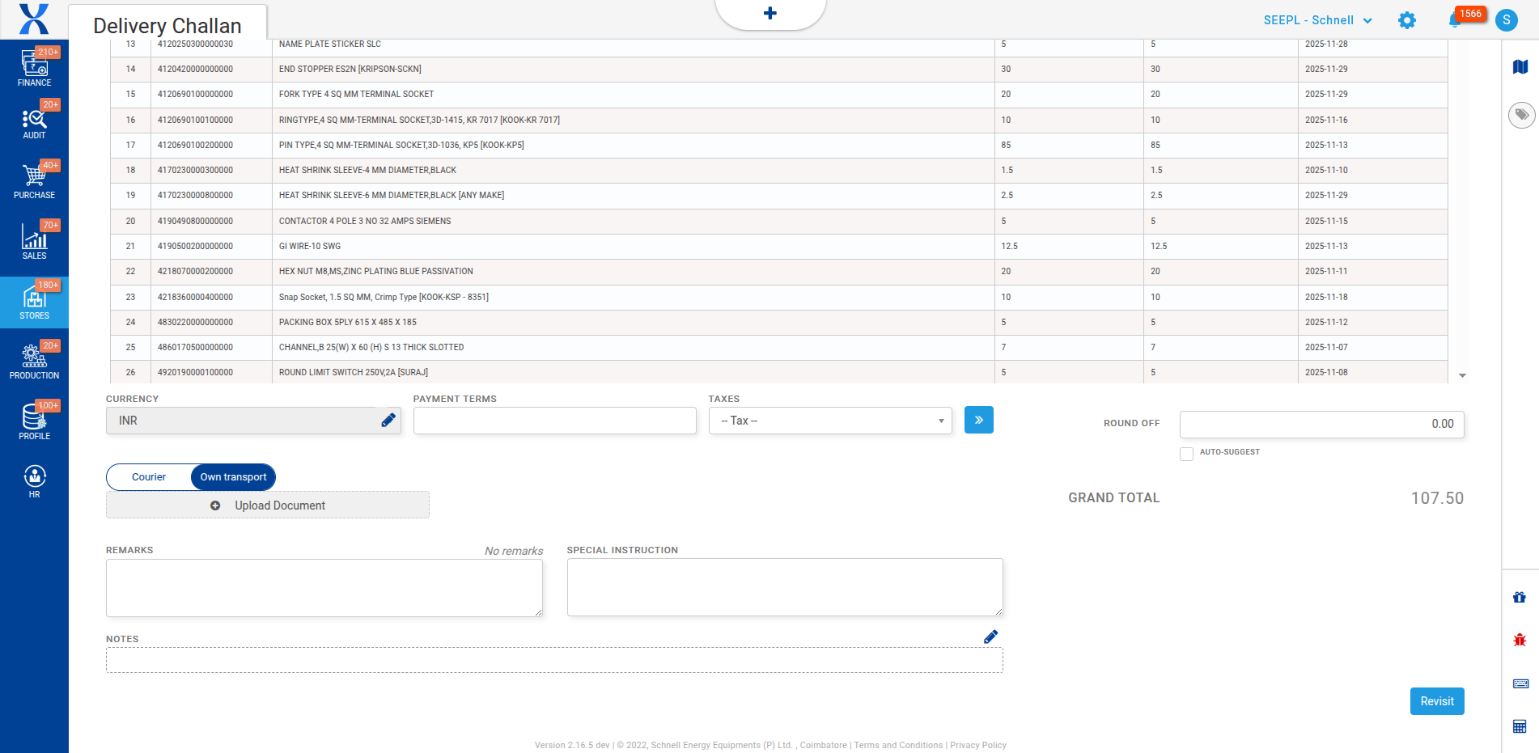Open the Tax dropdown

pyautogui.click(x=829, y=421)
